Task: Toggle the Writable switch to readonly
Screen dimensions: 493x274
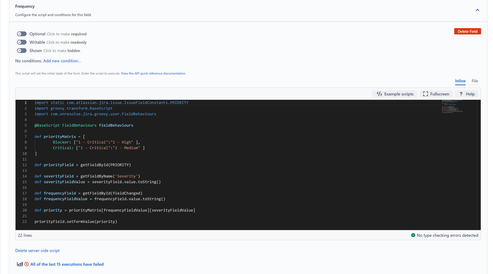Action: tap(22, 42)
